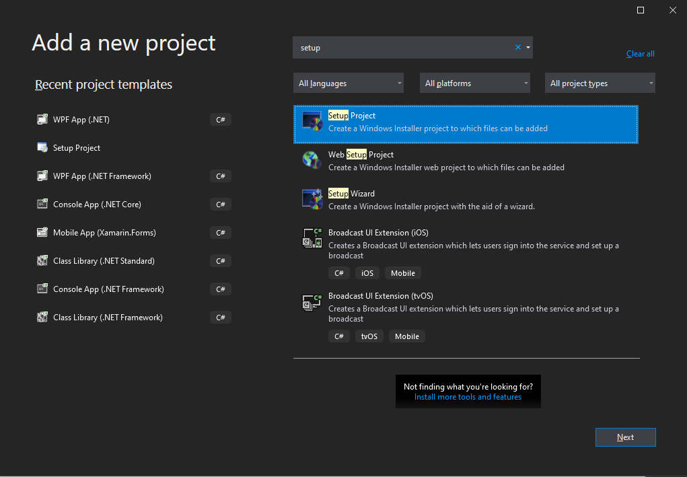Click the Class Library (.NET Framework) icon
The width and height of the screenshot is (687, 477).
42,317
